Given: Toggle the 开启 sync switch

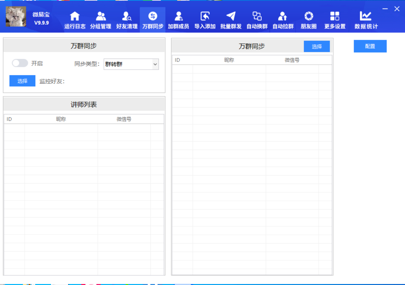Looking at the screenshot, I should click(x=20, y=63).
